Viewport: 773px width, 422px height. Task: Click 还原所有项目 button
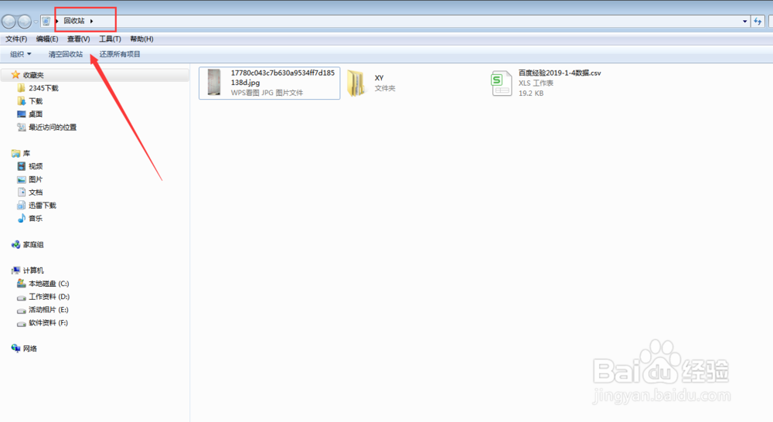[120, 54]
